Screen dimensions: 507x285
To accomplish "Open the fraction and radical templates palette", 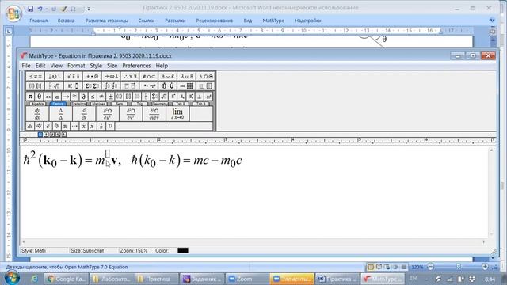I will coord(54,86).
